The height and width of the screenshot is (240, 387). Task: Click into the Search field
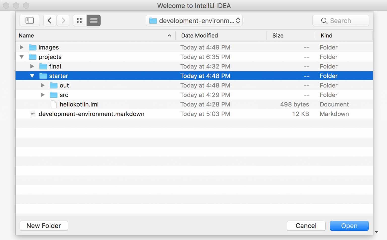[341, 21]
